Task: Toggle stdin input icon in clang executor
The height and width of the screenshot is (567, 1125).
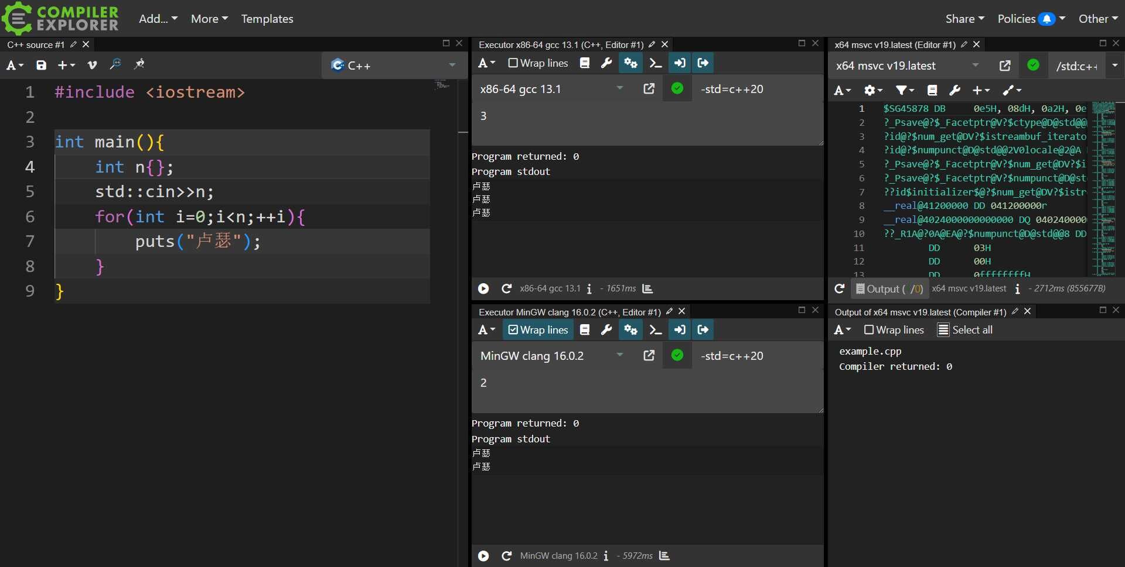Action: pos(680,330)
